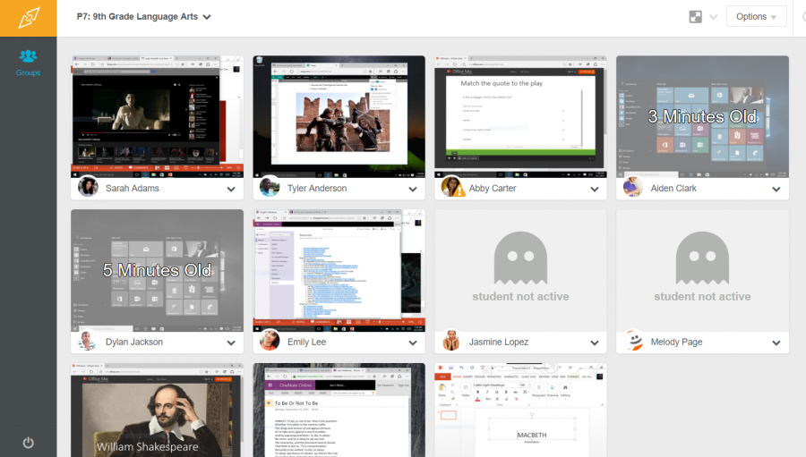Click Jasmine Lopez's avatar picture

tap(451, 340)
